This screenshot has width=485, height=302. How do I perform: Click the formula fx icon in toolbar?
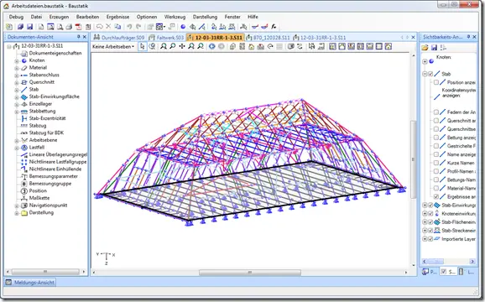click(274, 27)
